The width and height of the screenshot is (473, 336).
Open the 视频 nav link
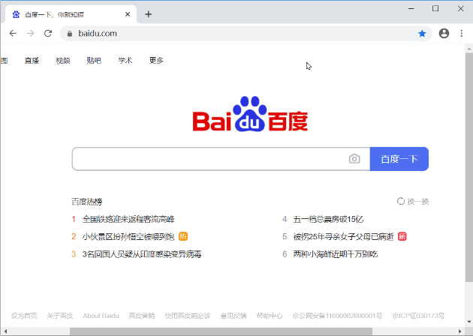63,61
